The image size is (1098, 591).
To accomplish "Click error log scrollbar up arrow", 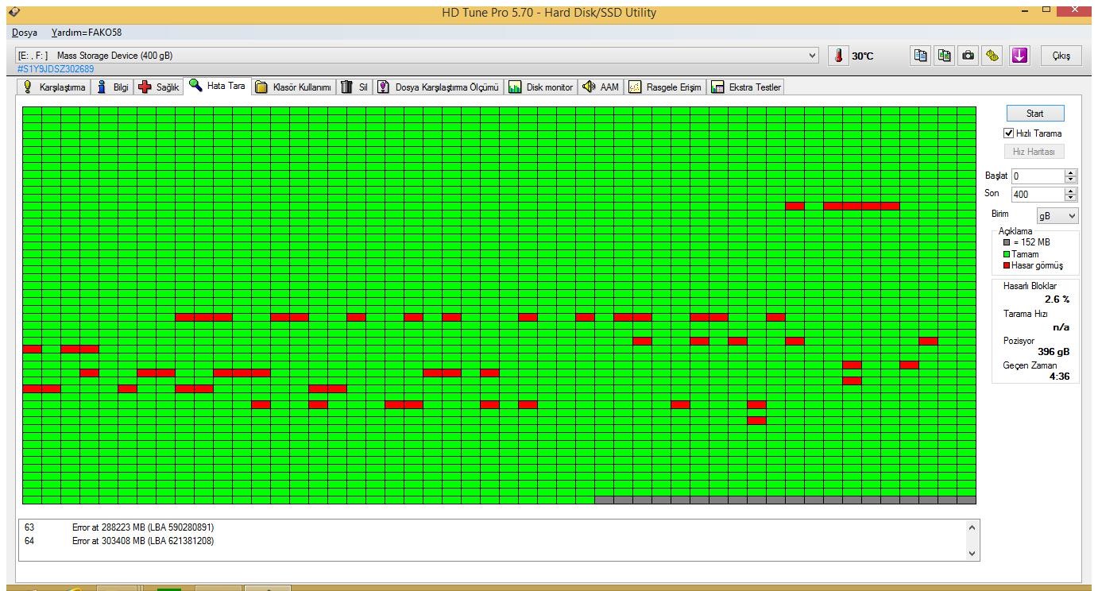I will pyautogui.click(x=972, y=527).
